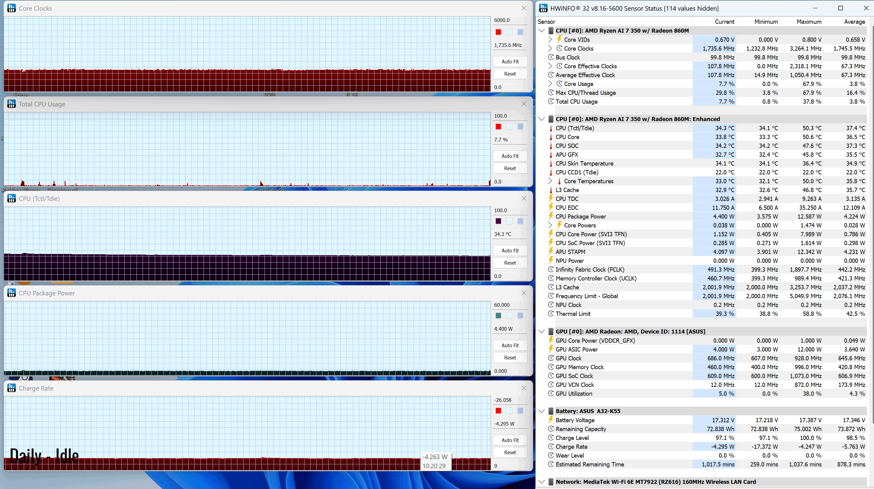
Task: Click the clock icon next to Total CPU Usage row
Action: click(x=551, y=101)
